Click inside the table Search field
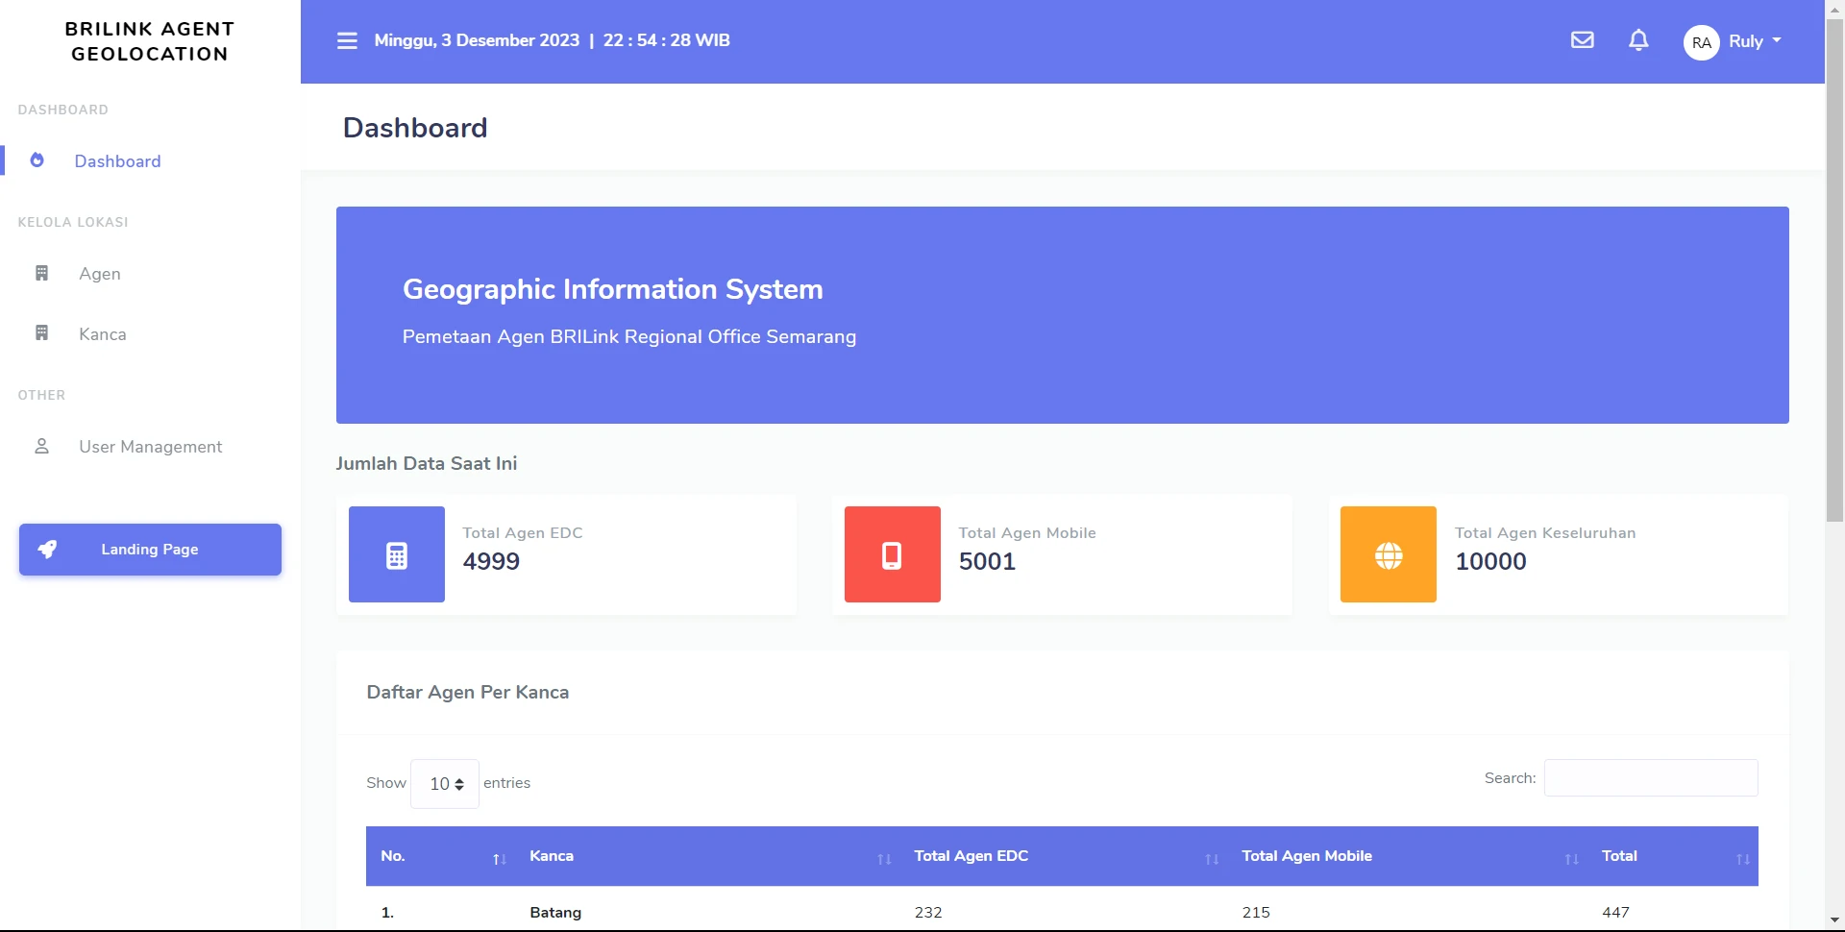This screenshot has width=1845, height=932. pos(1650,778)
